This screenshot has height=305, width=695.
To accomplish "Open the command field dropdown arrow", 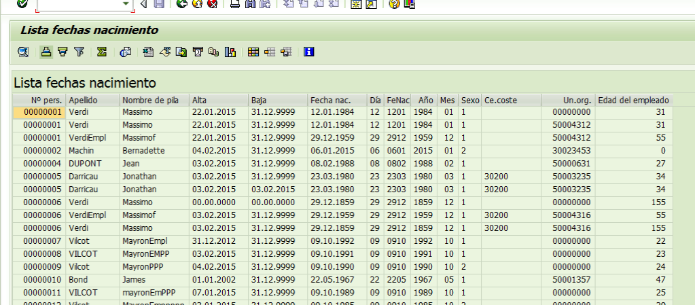I will pyautogui.click(x=126, y=4).
